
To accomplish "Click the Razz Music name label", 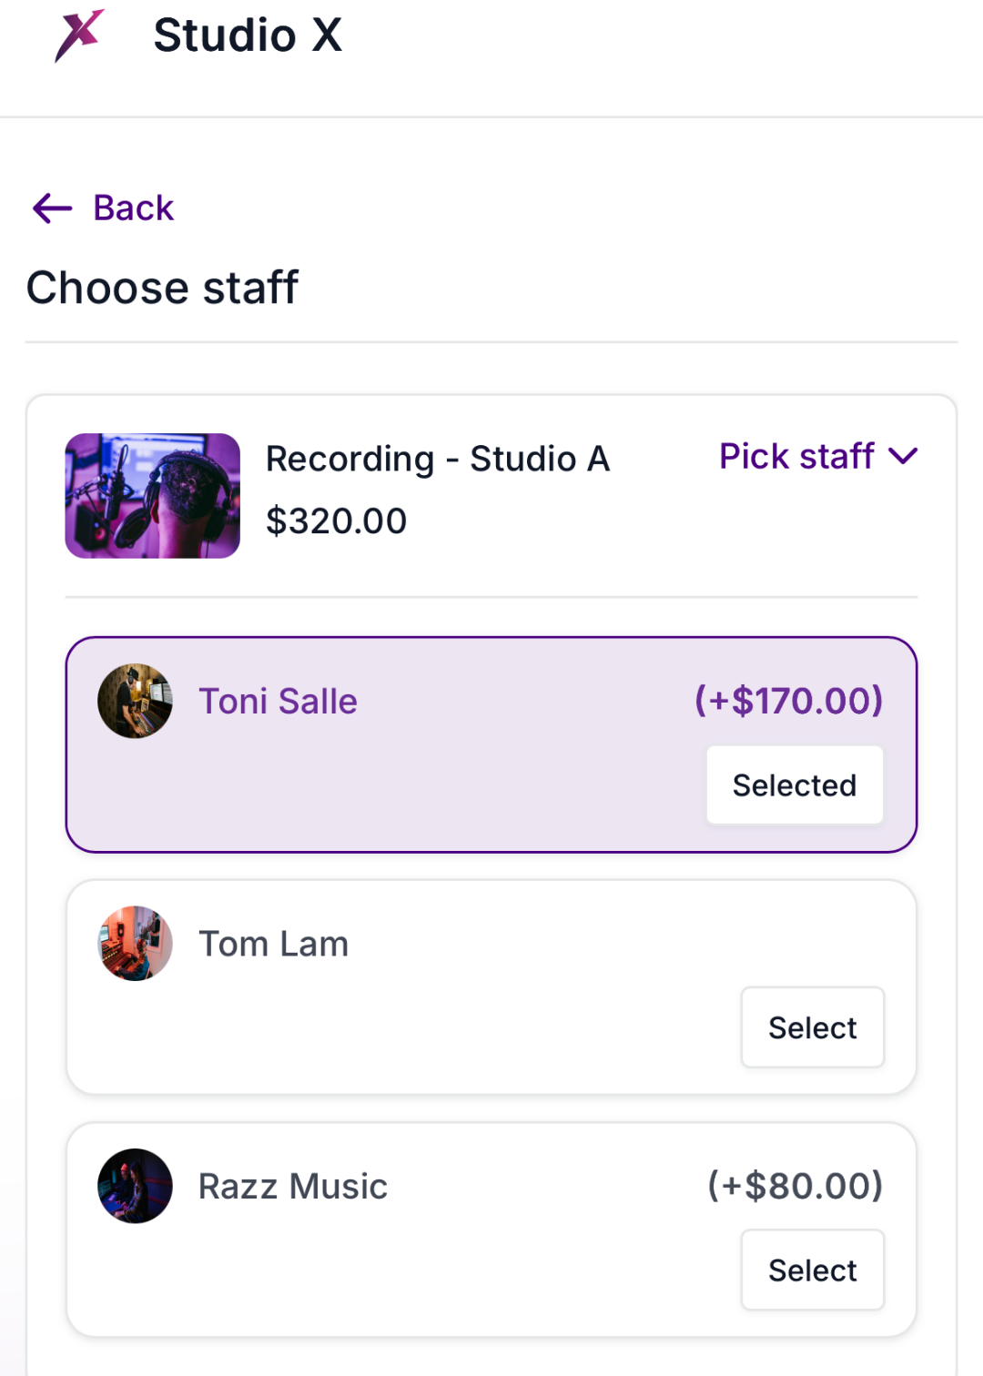I will click(x=293, y=1187).
